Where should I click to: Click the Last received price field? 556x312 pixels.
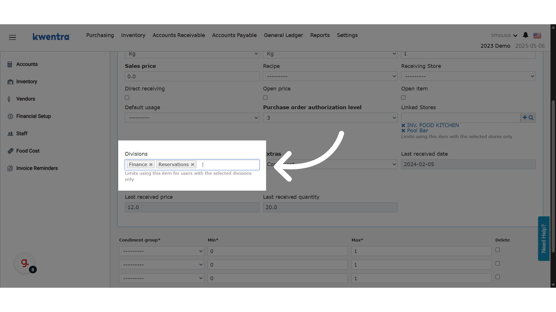(x=192, y=207)
